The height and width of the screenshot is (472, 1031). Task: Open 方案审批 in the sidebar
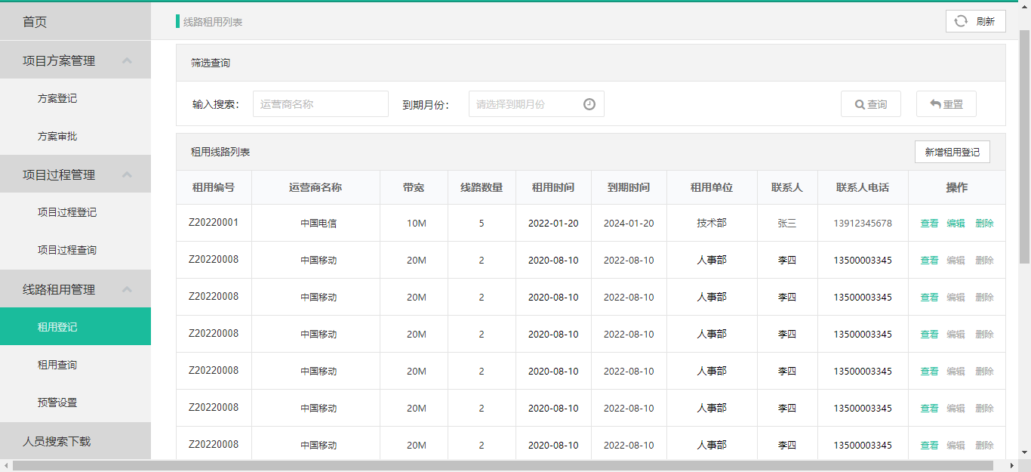coord(75,136)
